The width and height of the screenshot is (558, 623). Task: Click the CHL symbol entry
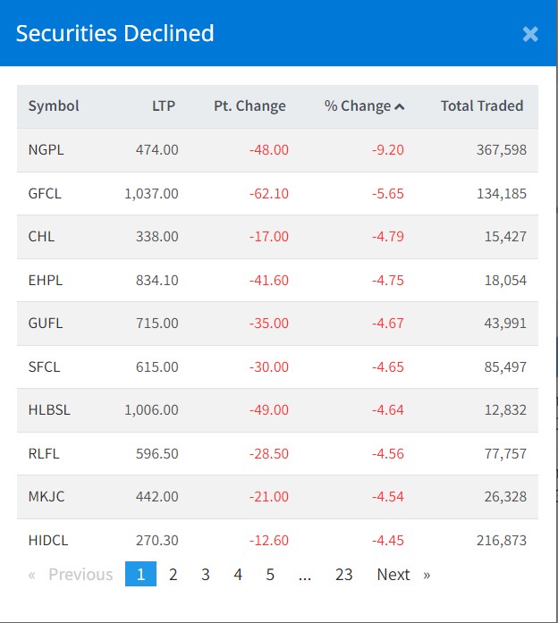(x=41, y=236)
